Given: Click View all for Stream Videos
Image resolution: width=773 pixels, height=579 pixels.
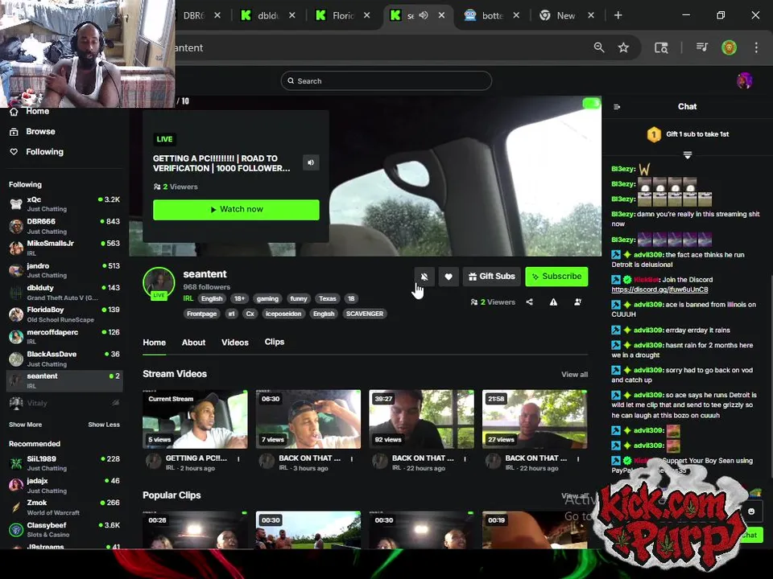Looking at the screenshot, I should click(x=574, y=375).
